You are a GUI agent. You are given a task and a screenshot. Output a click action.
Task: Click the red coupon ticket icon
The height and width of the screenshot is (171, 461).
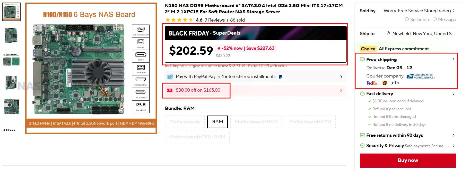[170, 90]
